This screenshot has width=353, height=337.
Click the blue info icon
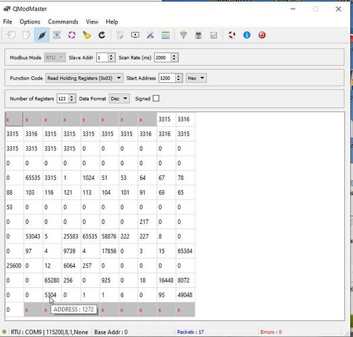(x=247, y=35)
